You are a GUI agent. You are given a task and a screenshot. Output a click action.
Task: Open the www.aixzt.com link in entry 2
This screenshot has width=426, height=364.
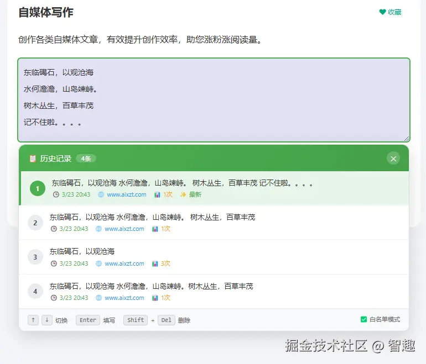[124, 229]
